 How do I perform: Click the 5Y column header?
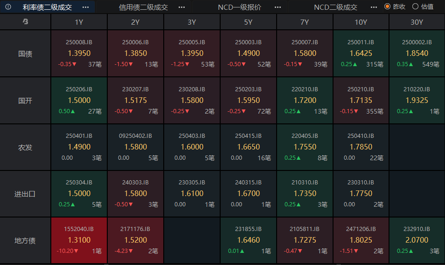[x=248, y=22]
